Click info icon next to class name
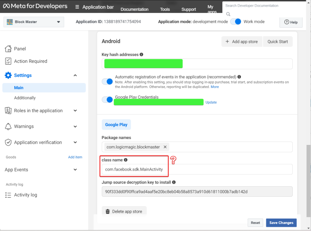Viewport: 311px width, 231px height. pos(126,160)
